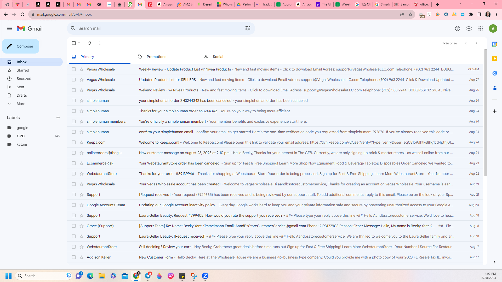Image resolution: width=502 pixels, height=282 pixels.
Task: Star the Google Accounts Team email
Action: 82,205
